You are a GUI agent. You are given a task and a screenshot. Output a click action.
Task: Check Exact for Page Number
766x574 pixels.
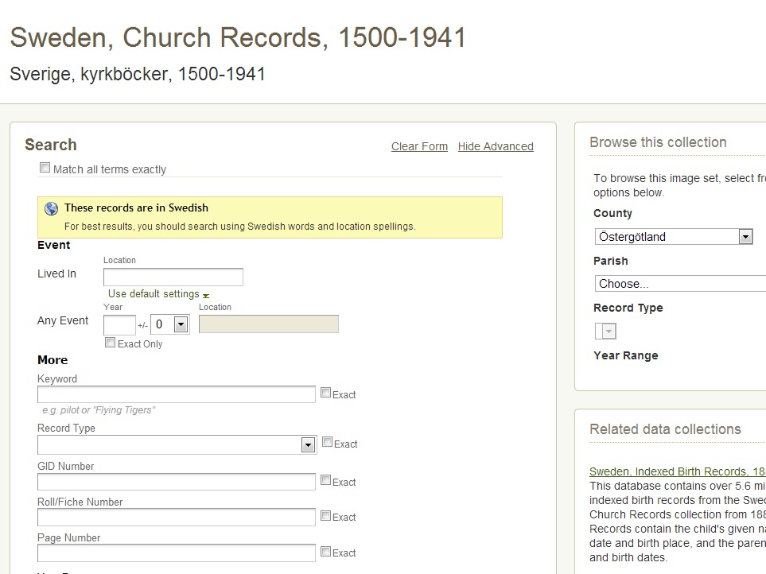[325, 549]
